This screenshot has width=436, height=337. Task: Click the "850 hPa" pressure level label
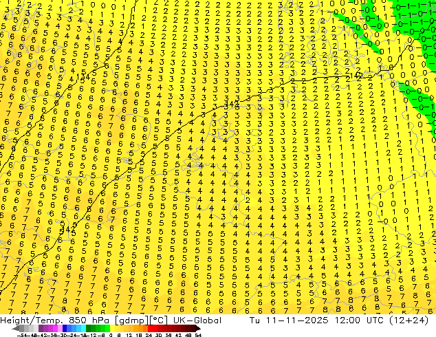(89, 320)
